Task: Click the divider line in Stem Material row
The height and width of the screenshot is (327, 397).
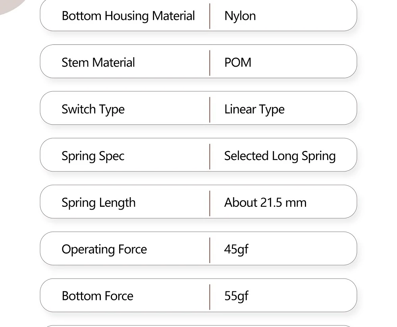Action: pos(210,62)
